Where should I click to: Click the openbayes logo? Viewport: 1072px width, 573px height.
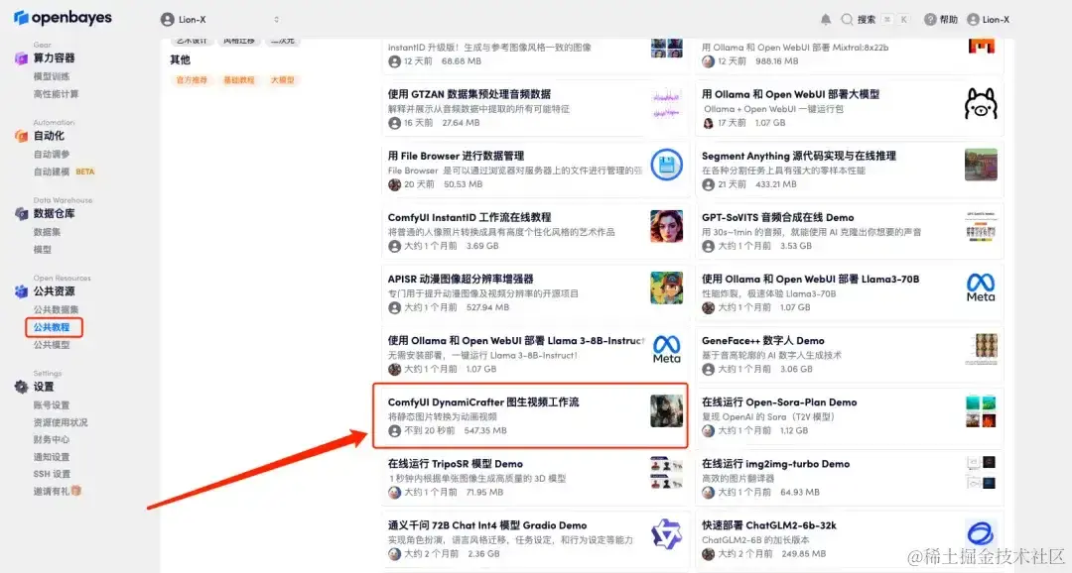tap(63, 18)
